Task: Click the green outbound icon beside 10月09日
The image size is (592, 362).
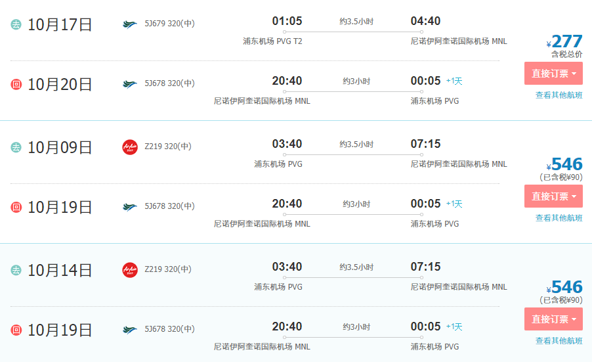Action: point(16,147)
